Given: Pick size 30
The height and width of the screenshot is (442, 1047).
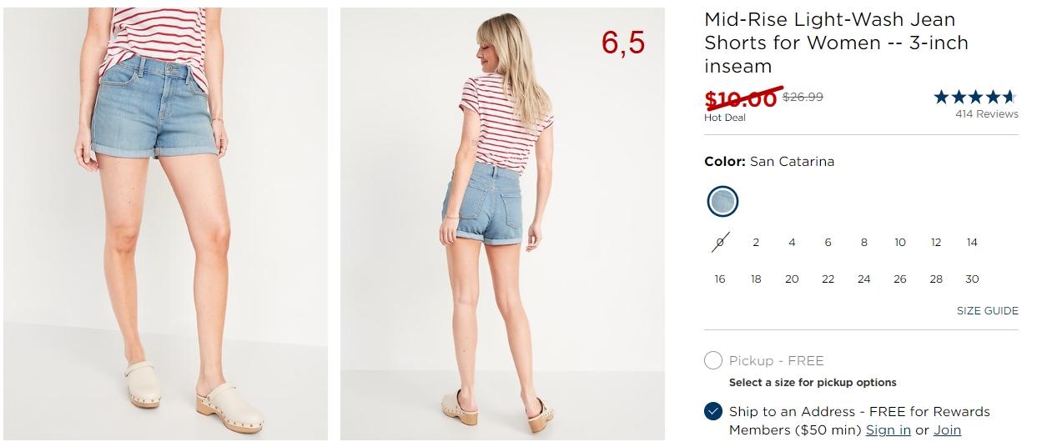Looking at the screenshot, I should coord(972,279).
